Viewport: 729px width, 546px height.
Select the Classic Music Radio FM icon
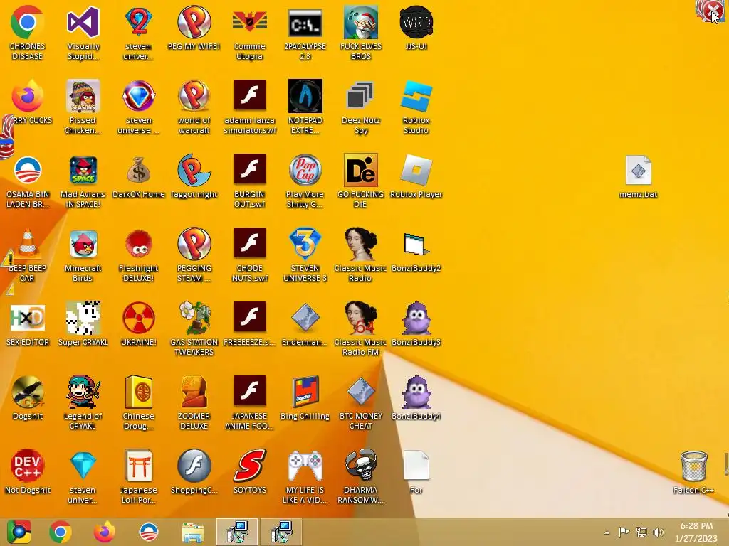coord(360,318)
